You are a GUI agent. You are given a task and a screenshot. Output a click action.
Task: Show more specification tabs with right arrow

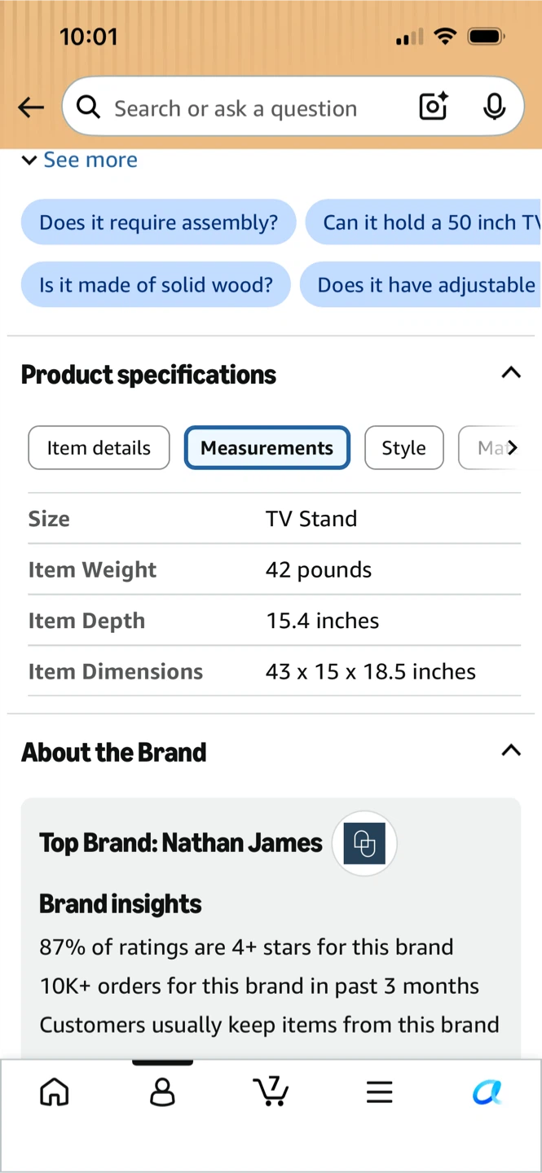(512, 447)
